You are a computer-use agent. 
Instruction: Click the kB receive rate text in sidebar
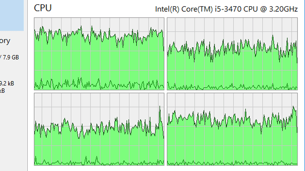pos(2,91)
